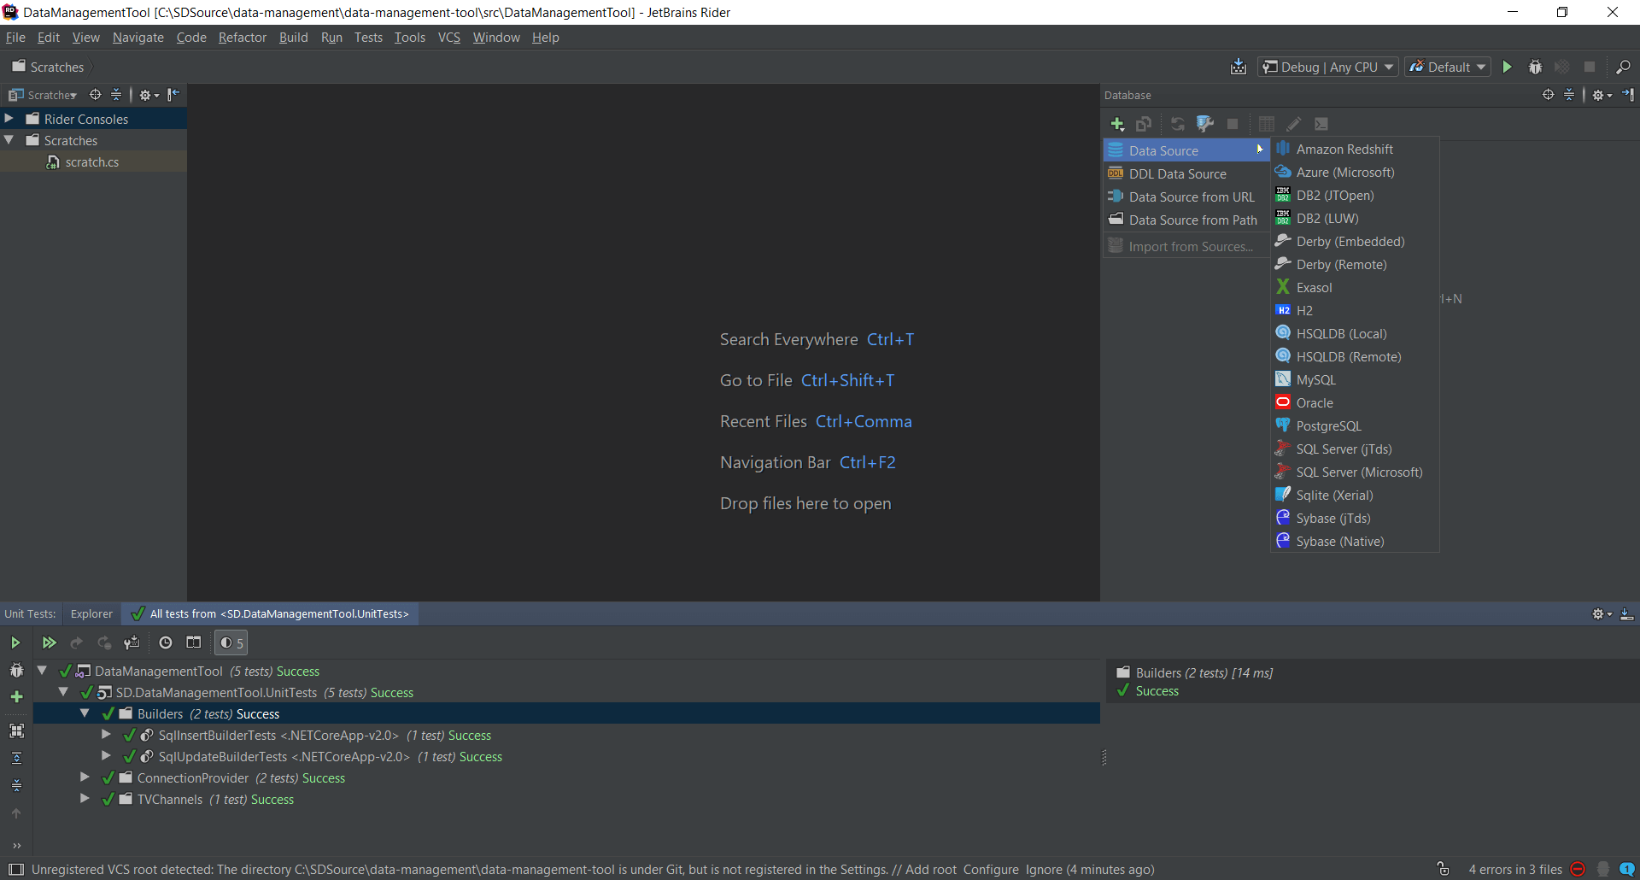
Task: Open the Refactor menu
Action: point(242,37)
